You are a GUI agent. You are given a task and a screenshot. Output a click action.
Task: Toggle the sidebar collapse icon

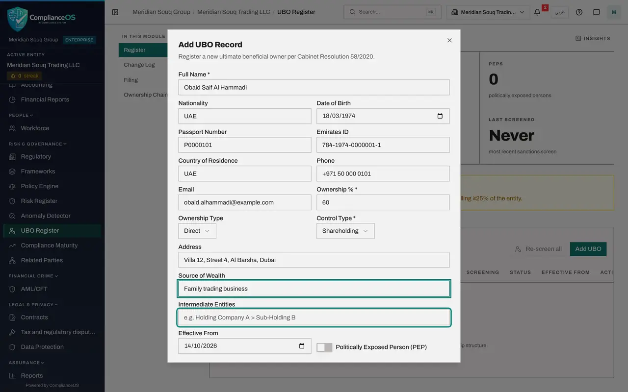(x=115, y=12)
